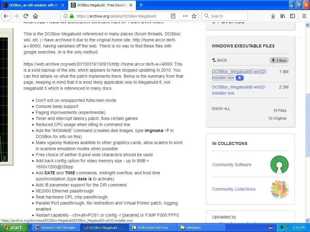Toggle the sidebars icon
The height and width of the screenshot is (232, 310).
coord(292,16)
